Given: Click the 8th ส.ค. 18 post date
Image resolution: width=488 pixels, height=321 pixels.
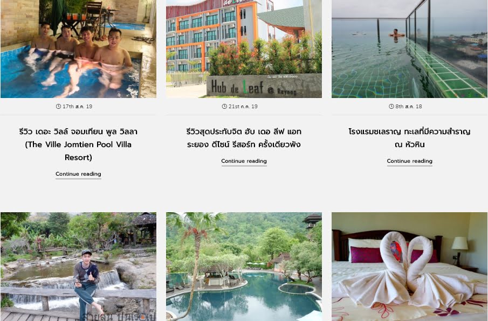Looking at the screenshot, I should click(x=409, y=106).
